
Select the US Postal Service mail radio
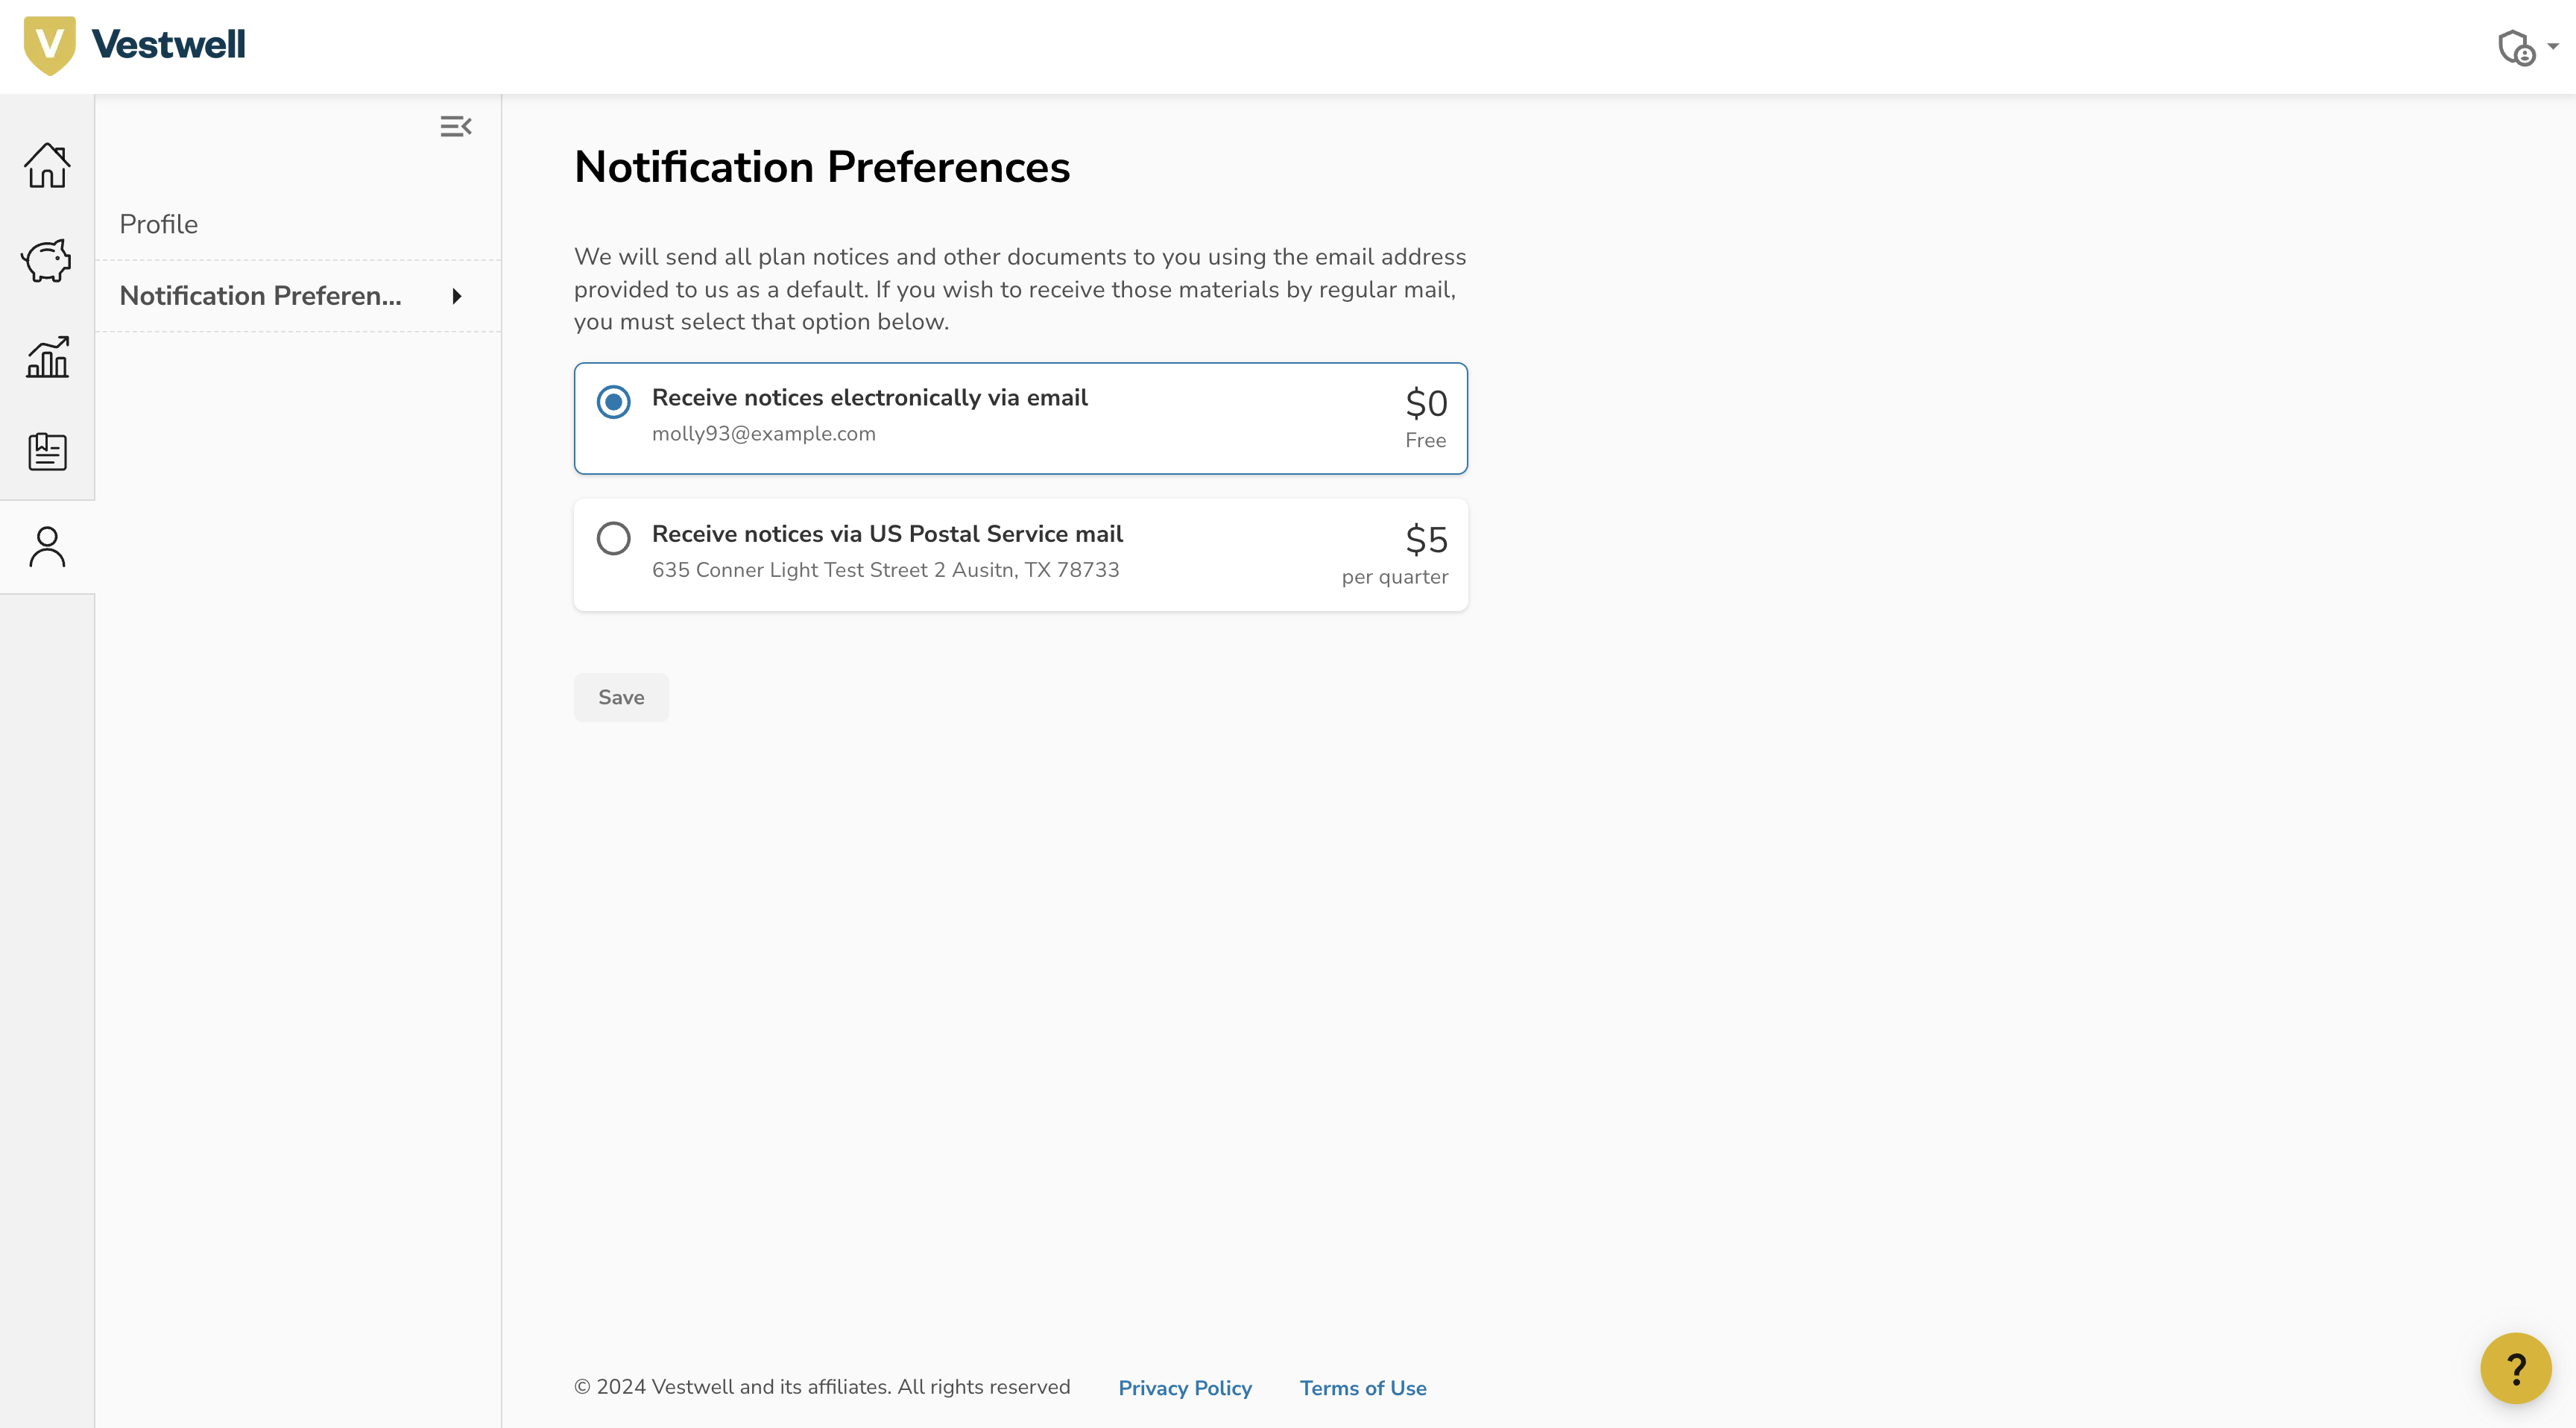(613, 538)
